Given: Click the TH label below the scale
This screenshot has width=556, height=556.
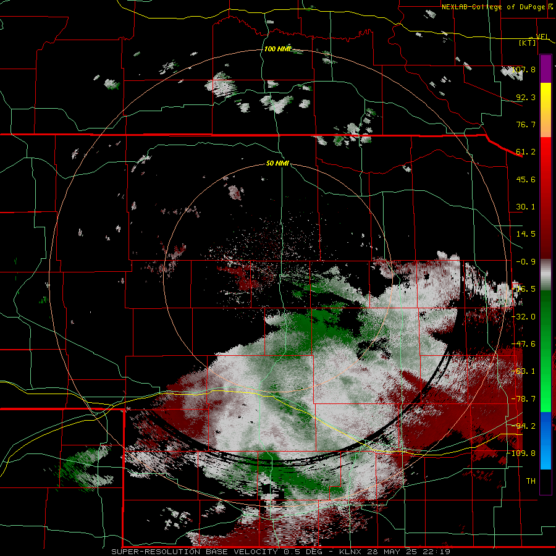Looking at the screenshot, I should tap(531, 481).
